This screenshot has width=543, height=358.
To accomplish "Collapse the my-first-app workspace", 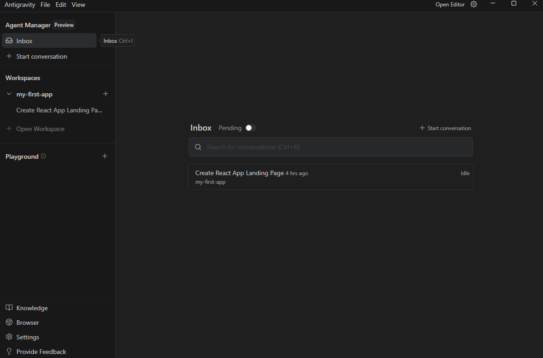I will pos(9,94).
